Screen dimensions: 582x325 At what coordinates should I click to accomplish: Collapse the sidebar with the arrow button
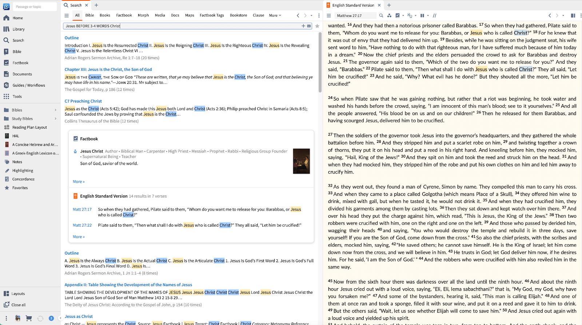coord(60,318)
